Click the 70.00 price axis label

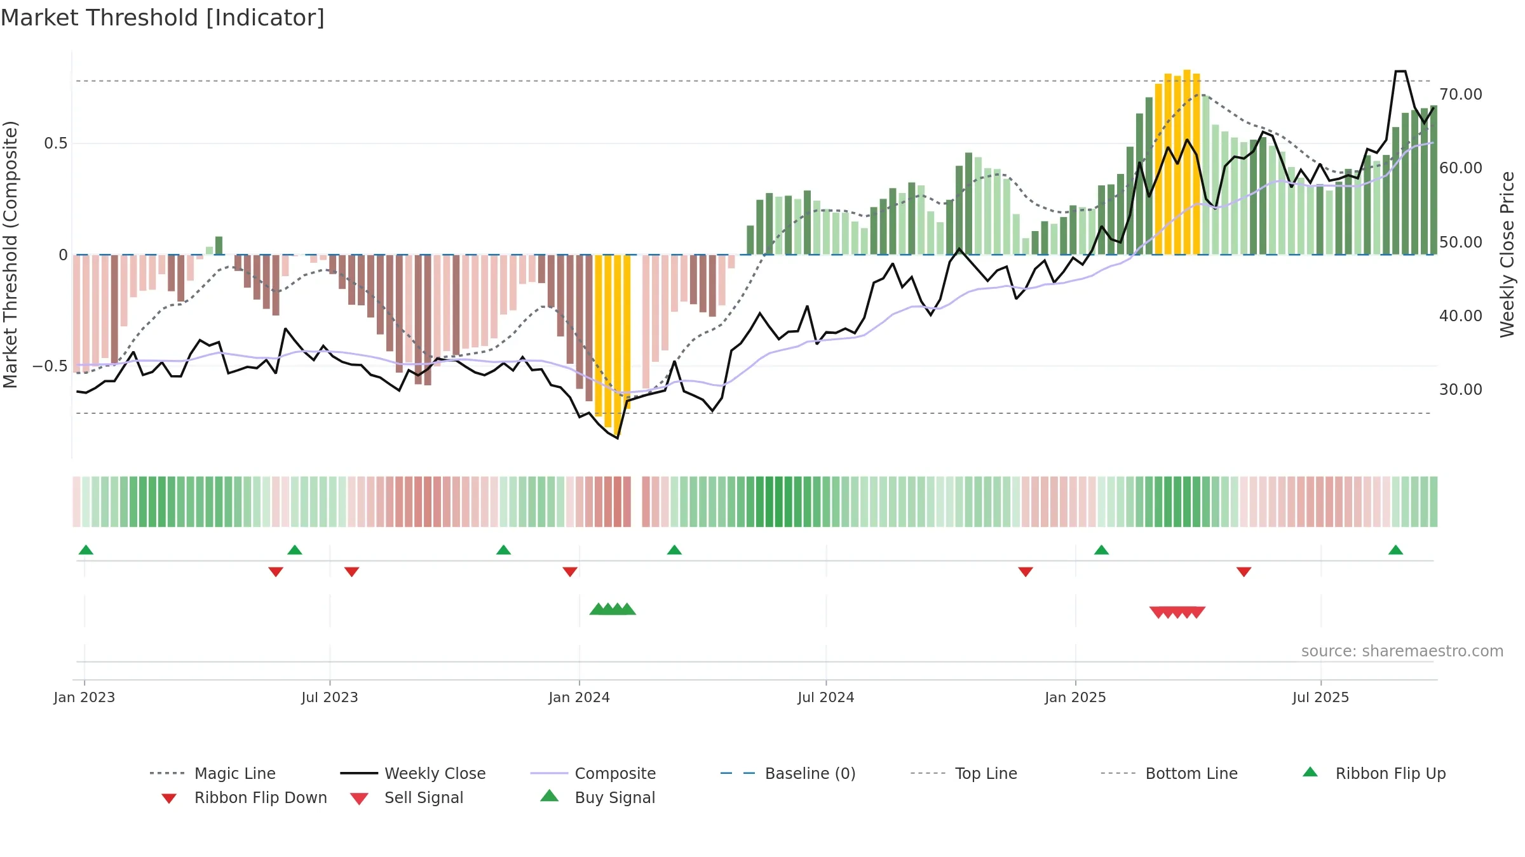1461,94
